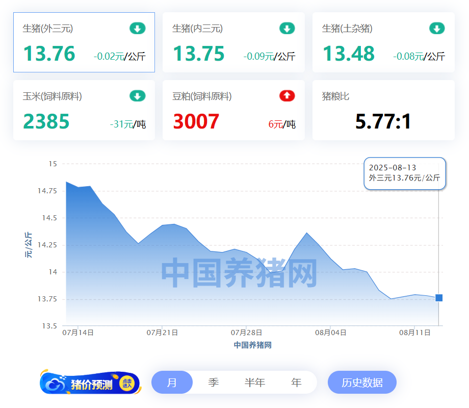Click the red up-arrow icon on 豆粕(饲料原料) card
The image size is (469, 408).
tap(287, 96)
